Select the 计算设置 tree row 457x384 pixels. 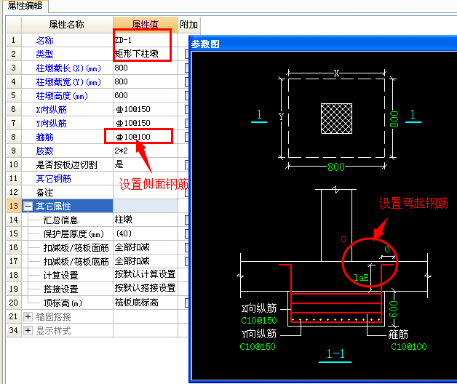60,276
